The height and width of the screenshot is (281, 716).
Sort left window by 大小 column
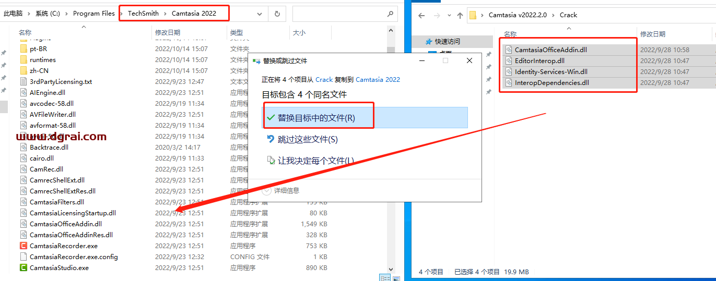tap(299, 32)
